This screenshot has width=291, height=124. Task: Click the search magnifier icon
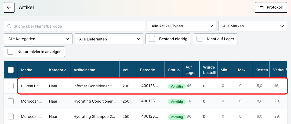[x=9, y=26]
